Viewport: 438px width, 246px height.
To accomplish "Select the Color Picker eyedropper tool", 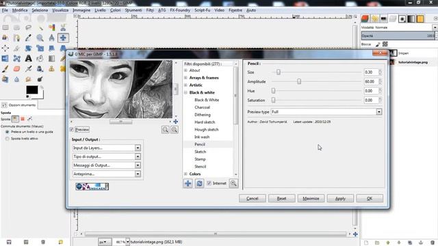I will 28,38.
